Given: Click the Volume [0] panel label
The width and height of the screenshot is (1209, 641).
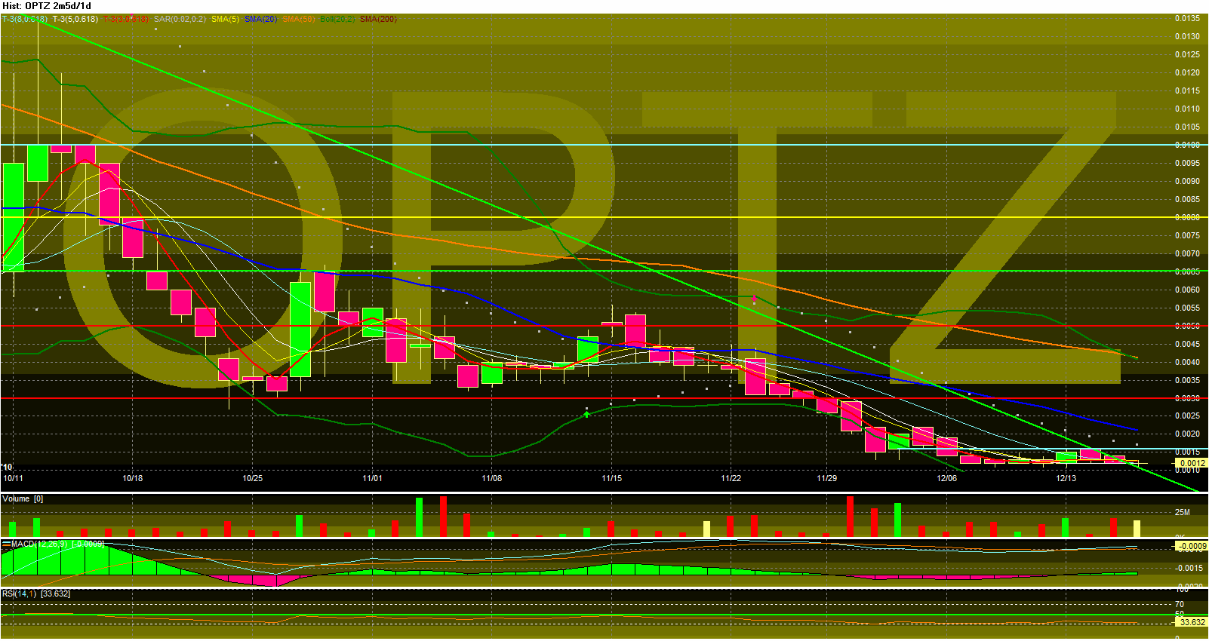Looking at the screenshot, I should pos(23,498).
